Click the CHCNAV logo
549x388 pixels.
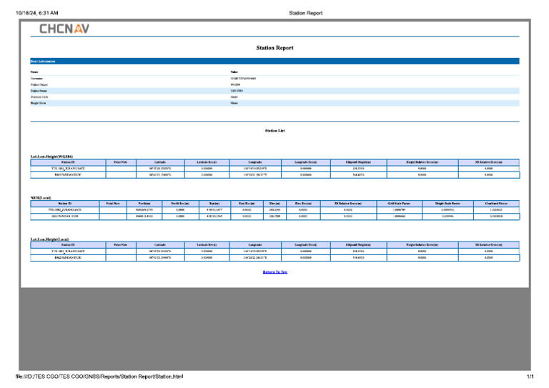coord(64,29)
